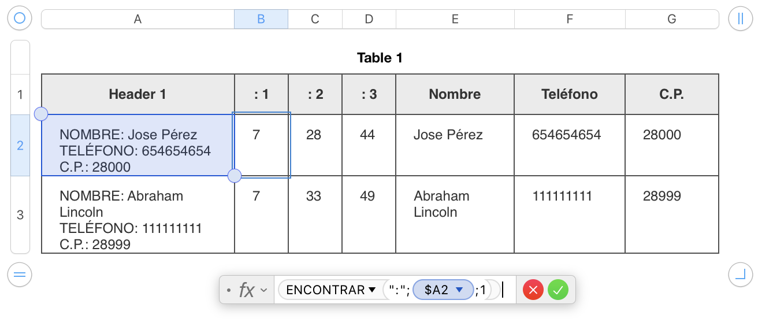
Task: Click the "Table 1" title
Action: click(x=380, y=58)
